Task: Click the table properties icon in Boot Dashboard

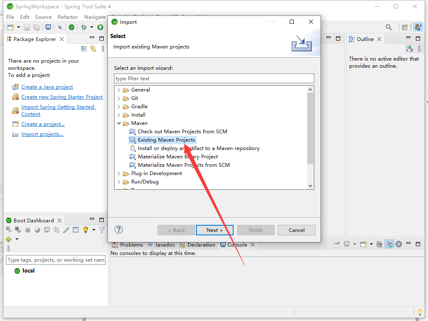Action: [76, 230]
